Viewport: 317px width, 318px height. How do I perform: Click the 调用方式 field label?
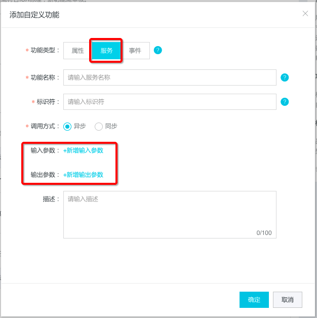point(45,126)
